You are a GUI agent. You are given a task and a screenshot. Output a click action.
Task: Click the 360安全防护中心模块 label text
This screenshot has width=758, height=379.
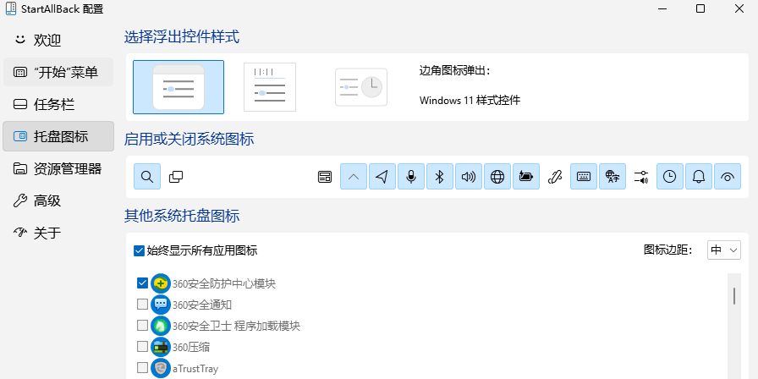[224, 283]
